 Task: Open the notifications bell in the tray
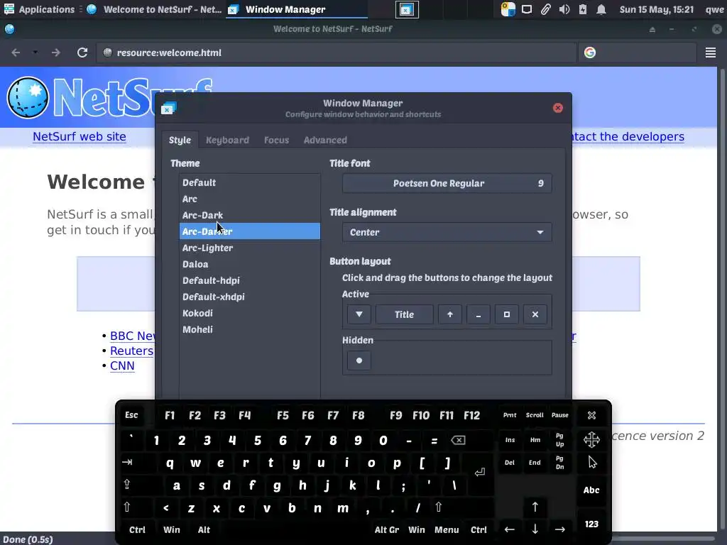point(601,9)
